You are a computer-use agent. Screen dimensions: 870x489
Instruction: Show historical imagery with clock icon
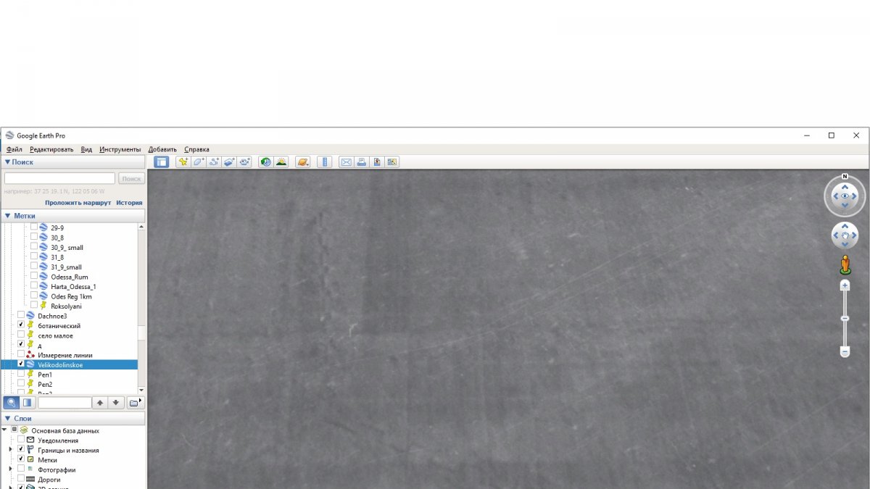coord(265,162)
